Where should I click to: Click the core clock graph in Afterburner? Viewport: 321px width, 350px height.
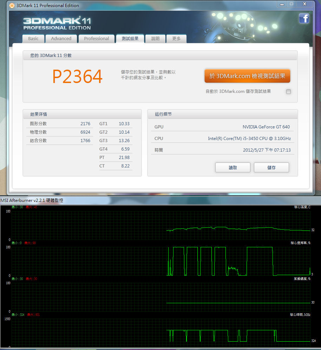point(161,333)
